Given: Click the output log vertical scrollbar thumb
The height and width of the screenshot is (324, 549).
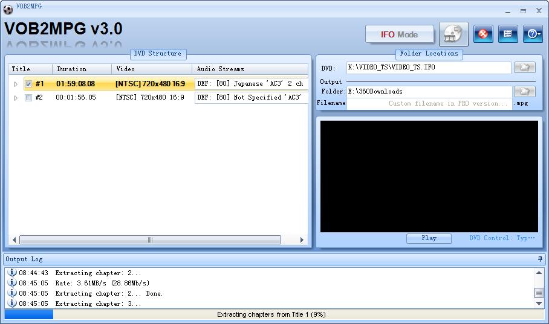Looking at the screenshot, I should point(539,293).
